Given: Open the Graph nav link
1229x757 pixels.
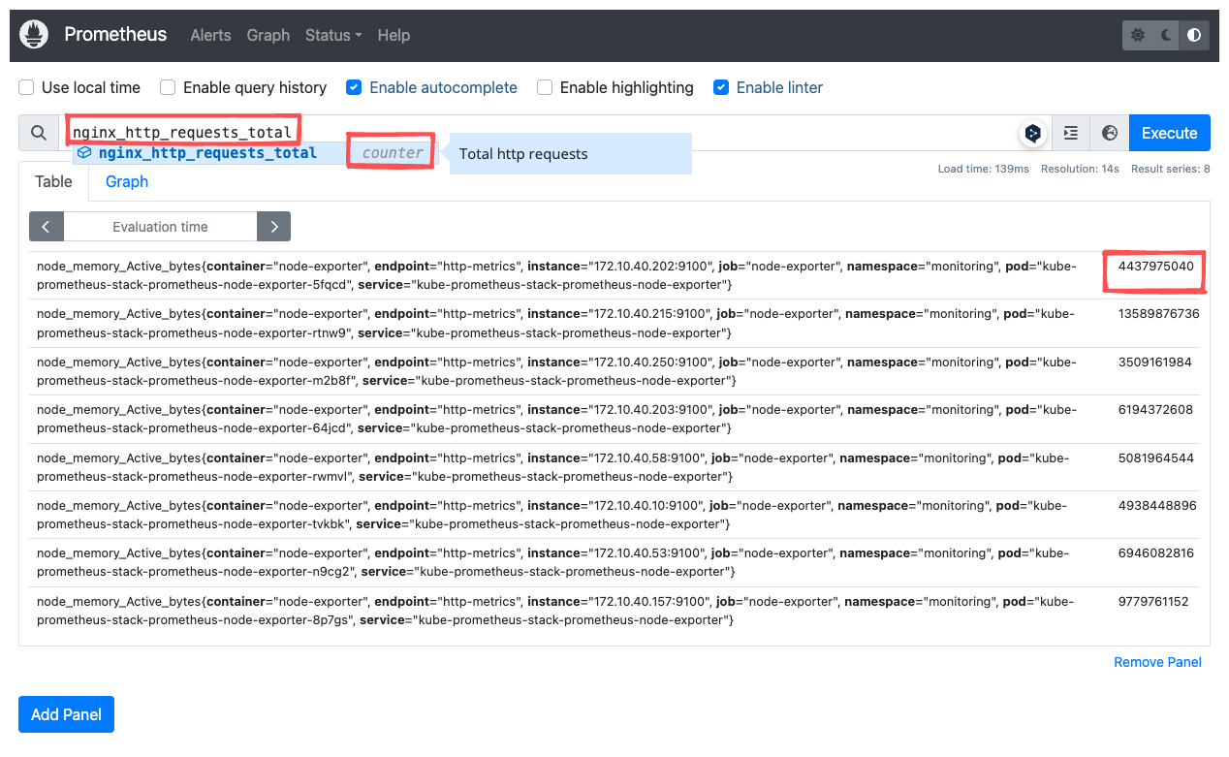Looking at the screenshot, I should tap(268, 35).
